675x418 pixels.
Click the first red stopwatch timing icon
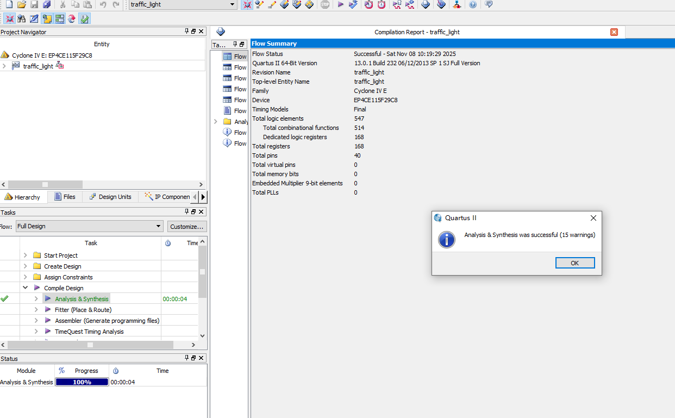pyautogui.click(x=369, y=4)
